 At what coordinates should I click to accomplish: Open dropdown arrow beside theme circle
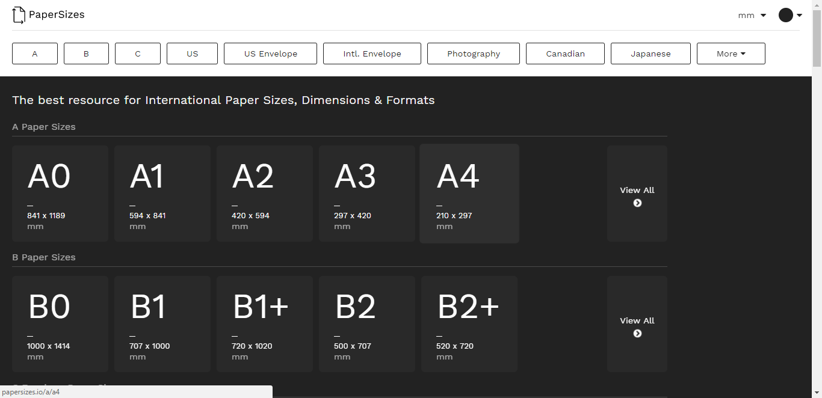pos(800,15)
